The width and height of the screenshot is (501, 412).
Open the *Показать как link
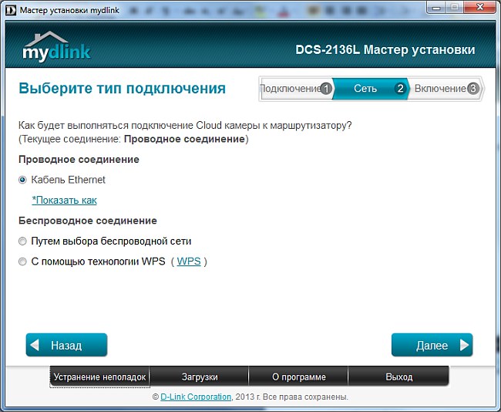64,201
